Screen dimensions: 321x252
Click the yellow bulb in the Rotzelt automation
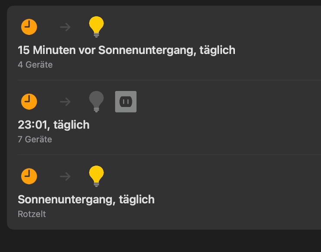[96, 176]
